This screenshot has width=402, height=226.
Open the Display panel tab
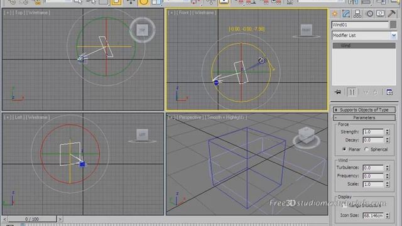(x=380, y=13)
